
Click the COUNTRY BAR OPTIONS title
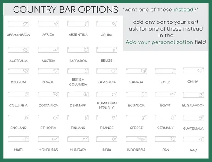coord(66,10)
